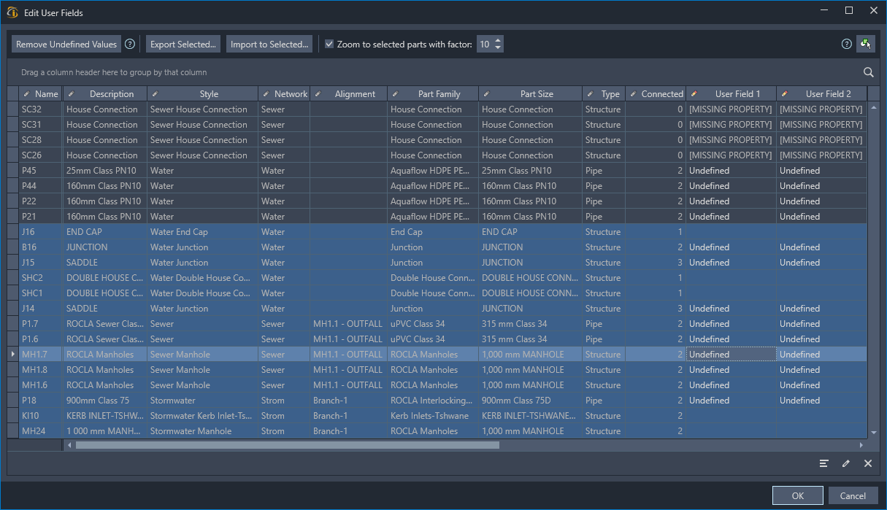Click the horizontal scrollbar right arrow
This screenshot has width=887, height=510.
click(861, 445)
